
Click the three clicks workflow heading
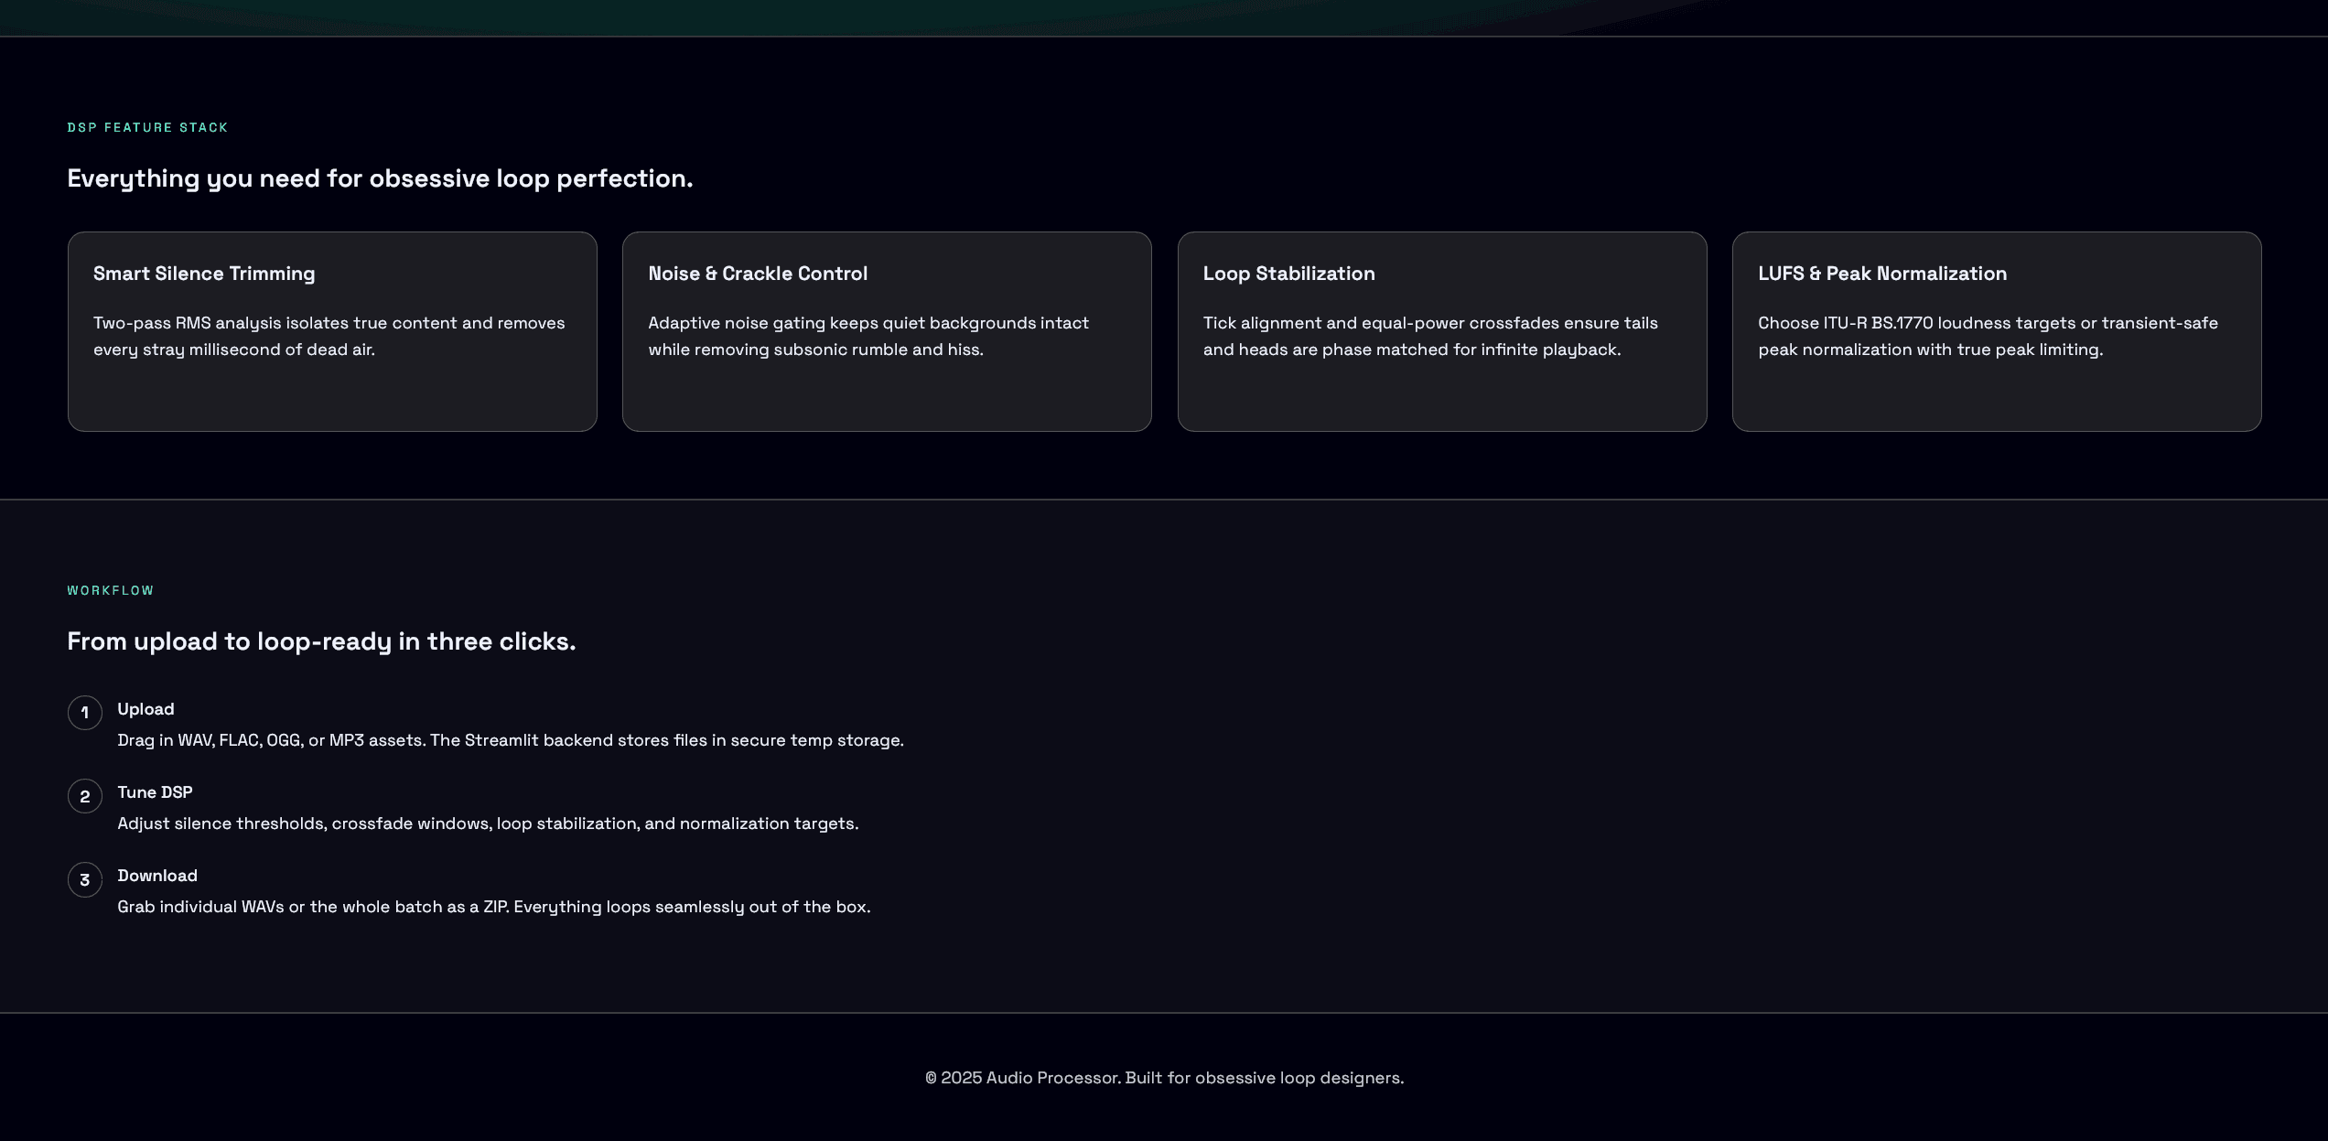point(321,641)
